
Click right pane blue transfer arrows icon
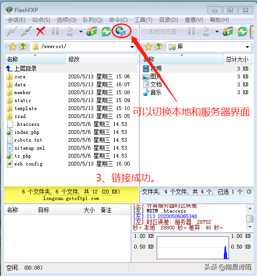tap(228, 32)
